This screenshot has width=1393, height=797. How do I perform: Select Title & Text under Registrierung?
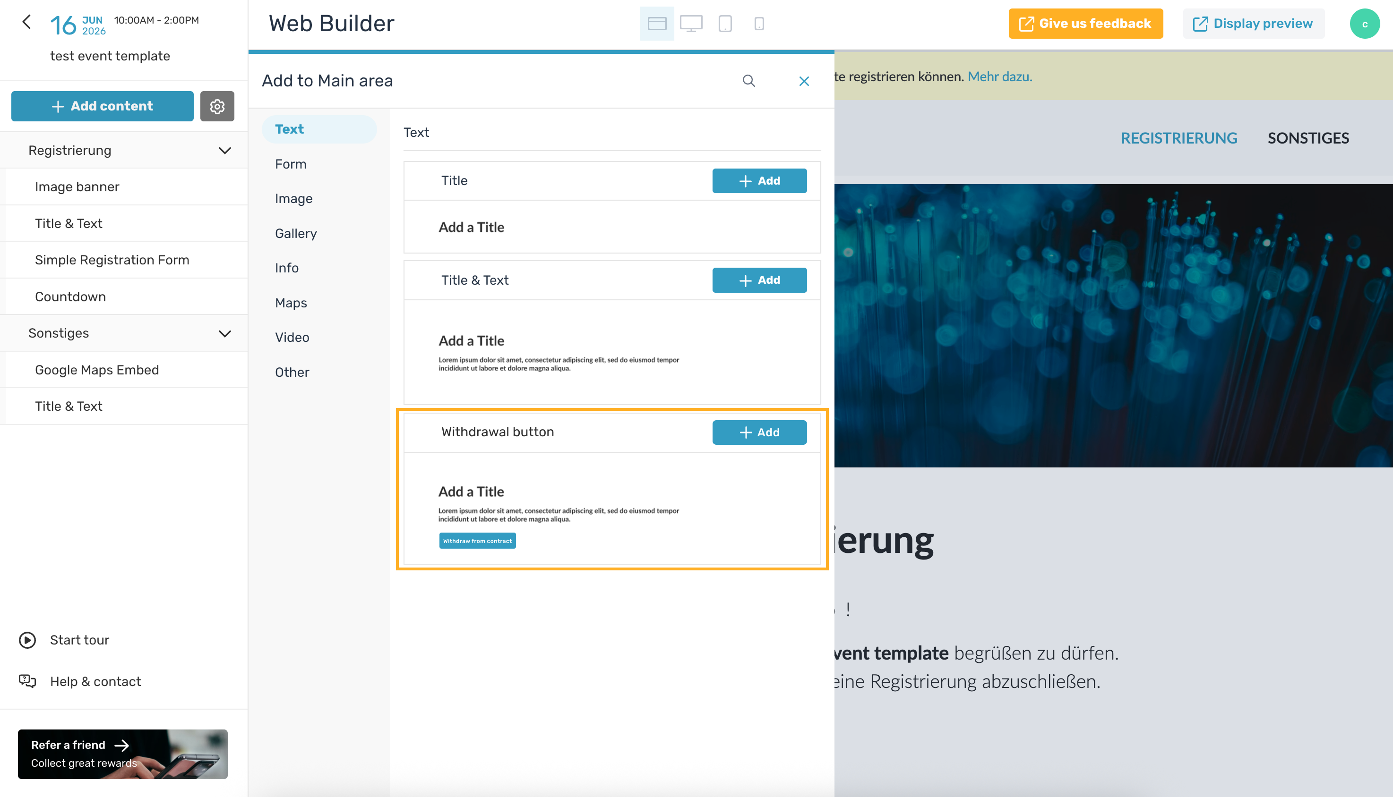tap(126, 223)
